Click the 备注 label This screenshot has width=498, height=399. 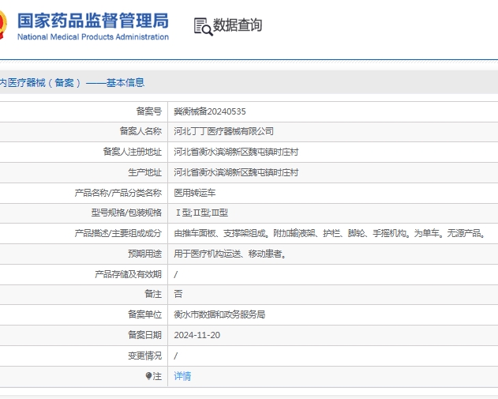click(153, 294)
